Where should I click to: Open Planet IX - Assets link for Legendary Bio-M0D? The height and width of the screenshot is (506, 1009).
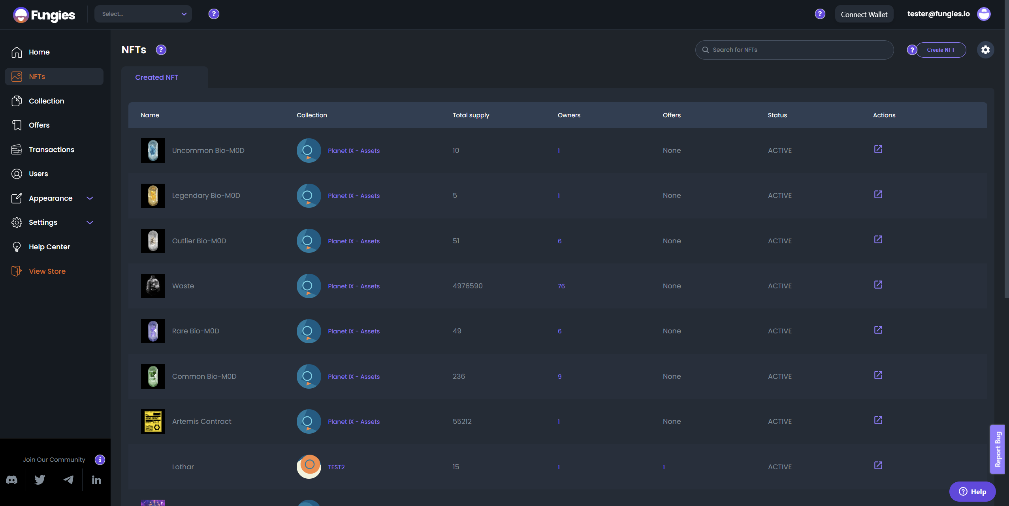pyautogui.click(x=354, y=196)
